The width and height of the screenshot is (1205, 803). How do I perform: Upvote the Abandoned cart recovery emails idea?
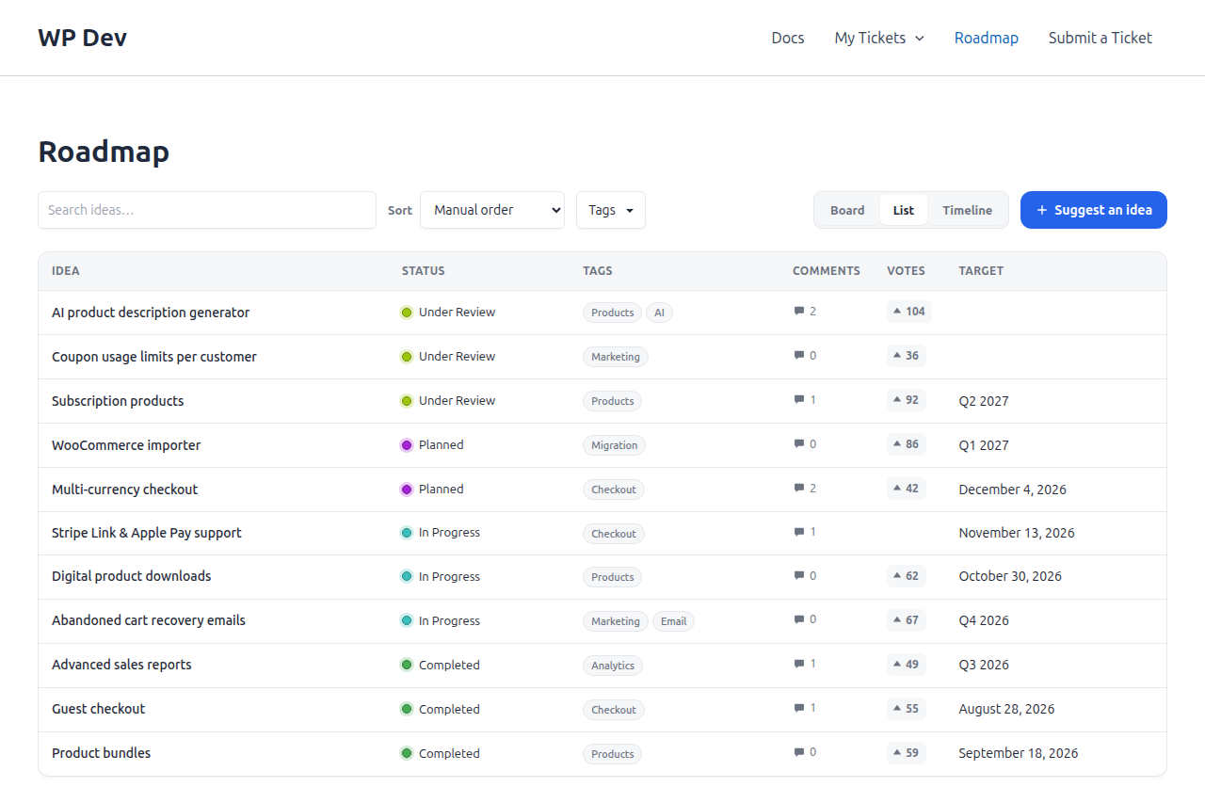click(906, 620)
